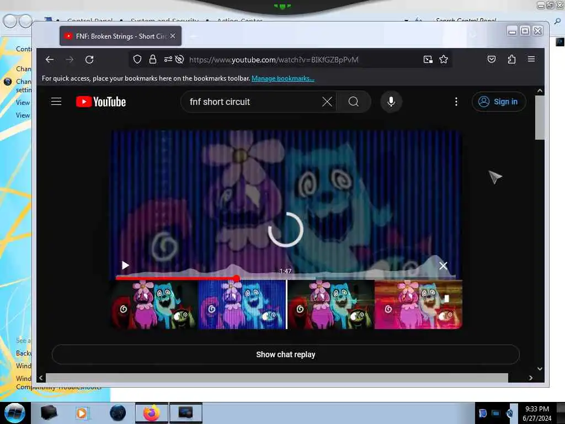
Task: Bookmark this page with star icon
Action: [x=444, y=59]
